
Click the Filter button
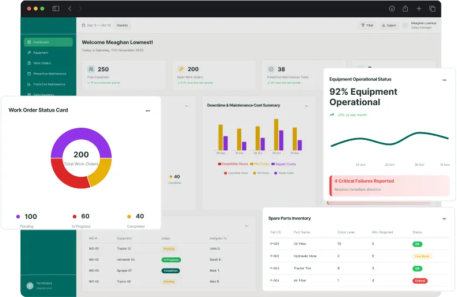click(x=367, y=25)
